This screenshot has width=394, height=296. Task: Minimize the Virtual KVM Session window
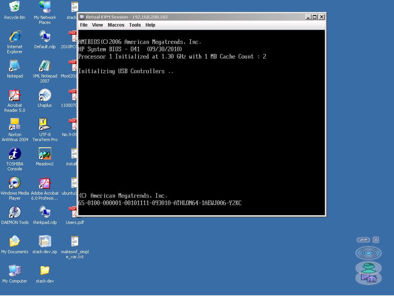click(x=308, y=17)
